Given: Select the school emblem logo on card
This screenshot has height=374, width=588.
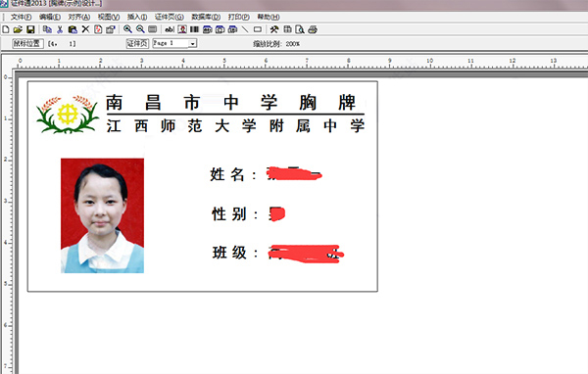Looking at the screenshot, I should [x=68, y=115].
